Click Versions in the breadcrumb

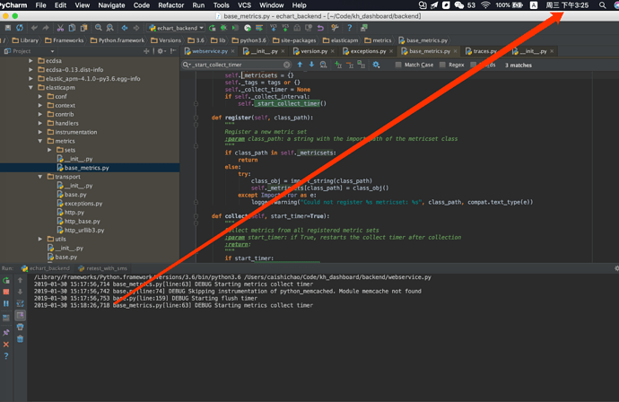(x=166, y=40)
